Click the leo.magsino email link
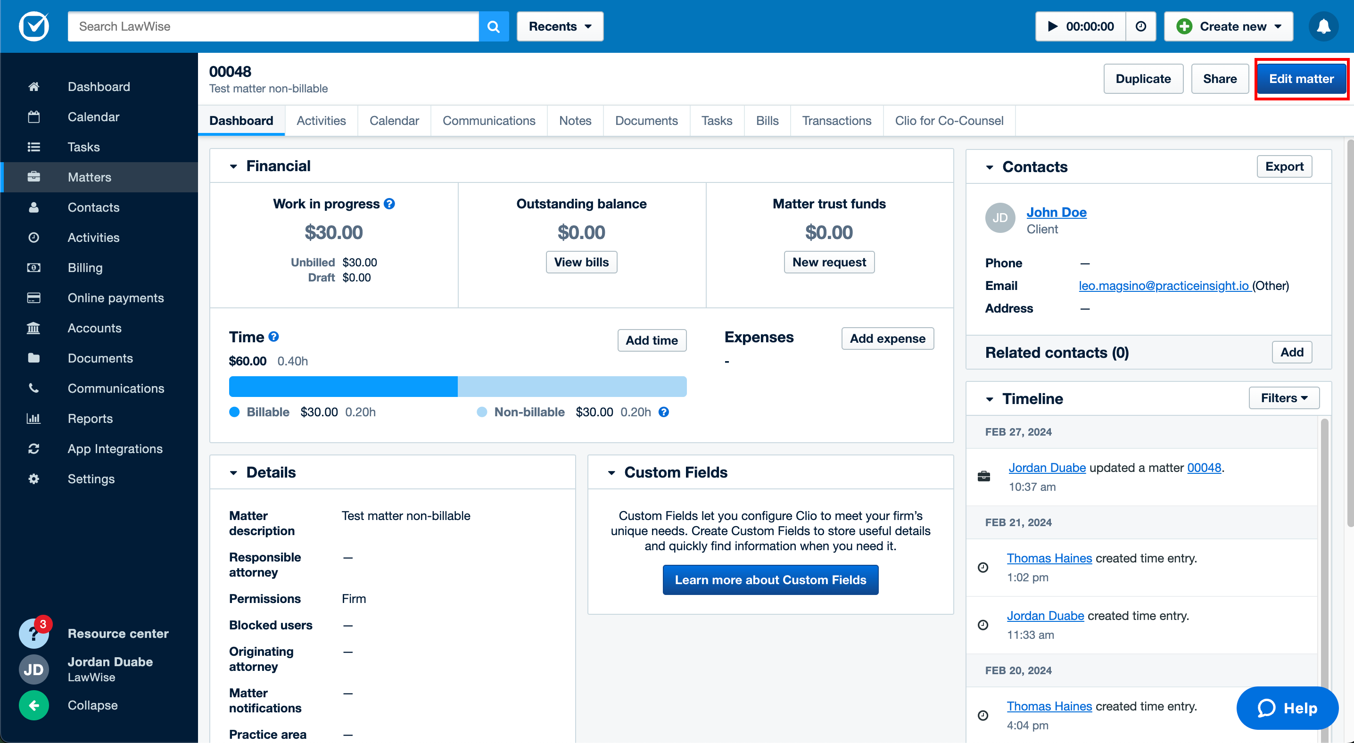This screenshot has height=743, width=1354. pos(1164,285)
